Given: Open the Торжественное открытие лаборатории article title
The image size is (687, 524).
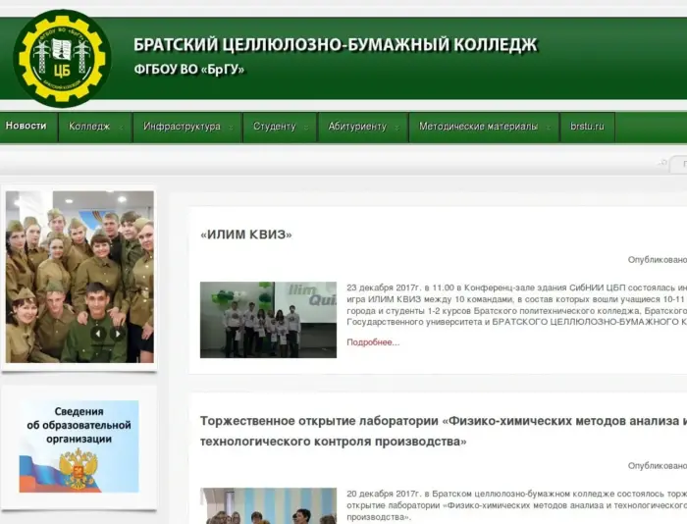Looking at the screenshot, I should tap(444, 431).
